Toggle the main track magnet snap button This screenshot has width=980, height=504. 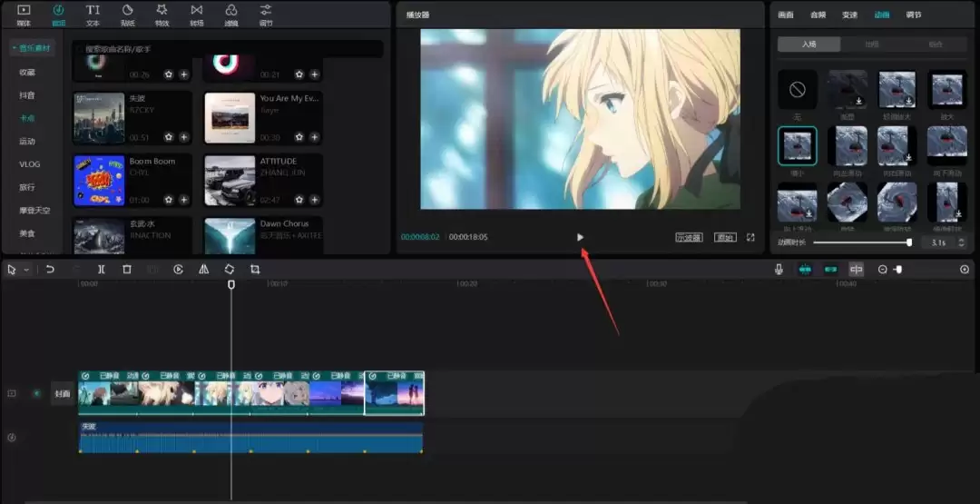[x=805, y=270]
